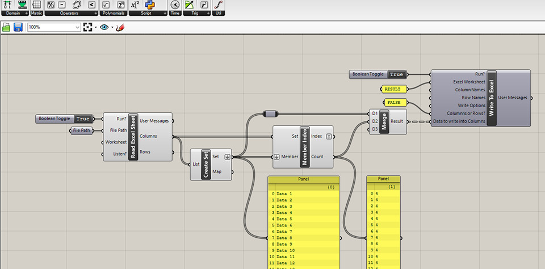This screenshot has height=269, width=545.
Task: Select the r radians Trig icon
Action: (x=204, y=5)
